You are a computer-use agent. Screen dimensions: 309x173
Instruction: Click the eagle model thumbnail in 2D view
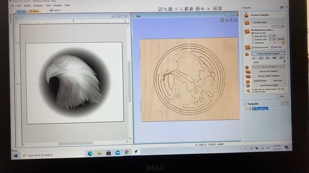[75, 82]
